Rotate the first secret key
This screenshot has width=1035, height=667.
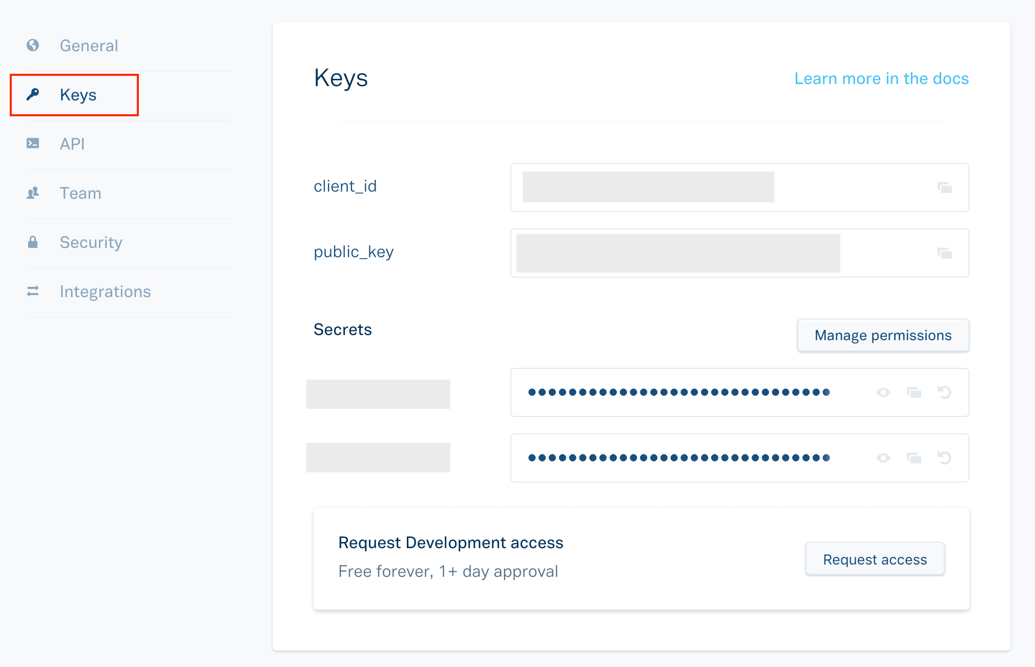coord(944,392)
